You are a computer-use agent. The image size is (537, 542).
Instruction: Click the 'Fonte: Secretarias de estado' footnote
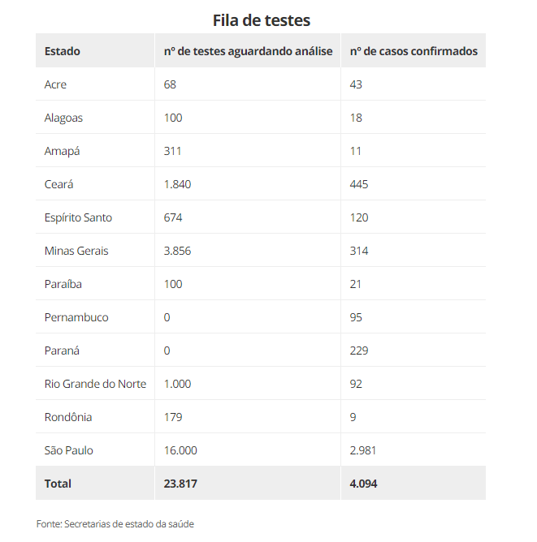tap(115, 524)
